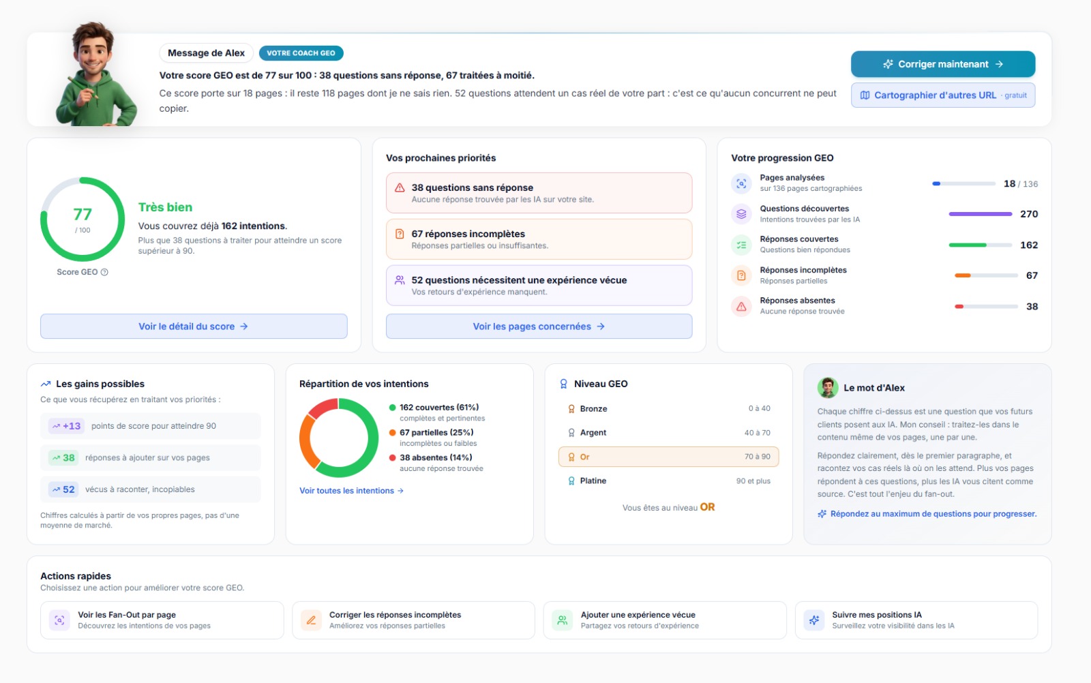This screenshot has width=1091, height=683.
Task: Click the Corriger maintenant button
Action: pos(942,64)
